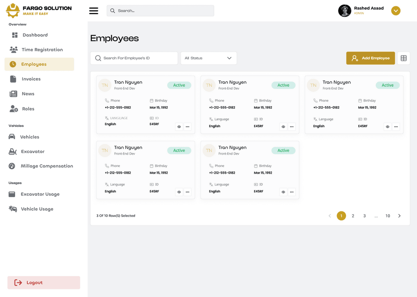417x297 pixels.
Task: Open the user account dropdown chevron
Action: point(396,11)
